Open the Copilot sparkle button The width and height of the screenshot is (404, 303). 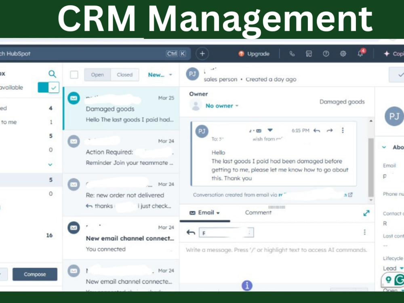[393, 54]
